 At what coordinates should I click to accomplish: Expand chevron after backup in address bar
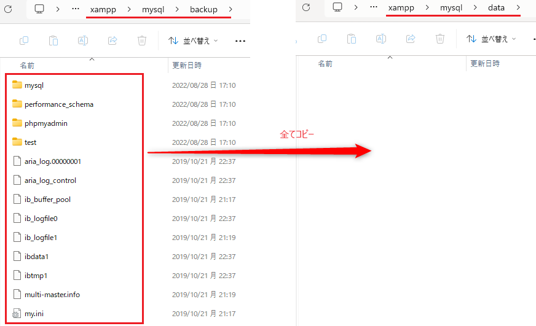click(x=231, y=9)
